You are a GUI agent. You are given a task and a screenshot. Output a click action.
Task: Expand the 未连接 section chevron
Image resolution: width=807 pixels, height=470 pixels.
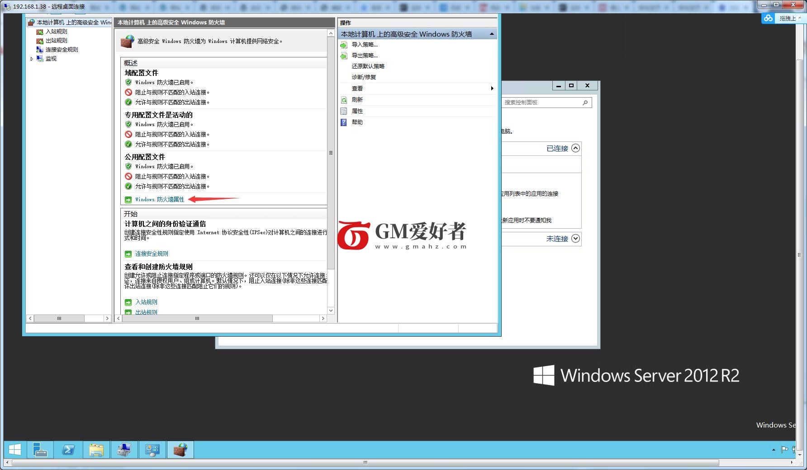pyautogui.click(x=575, y=239)
